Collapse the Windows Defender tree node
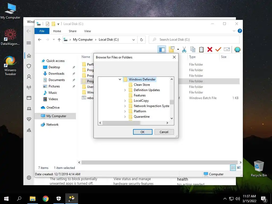Image resolution: width=272 pixels, height=204 pixels. (x=120, y=79)
